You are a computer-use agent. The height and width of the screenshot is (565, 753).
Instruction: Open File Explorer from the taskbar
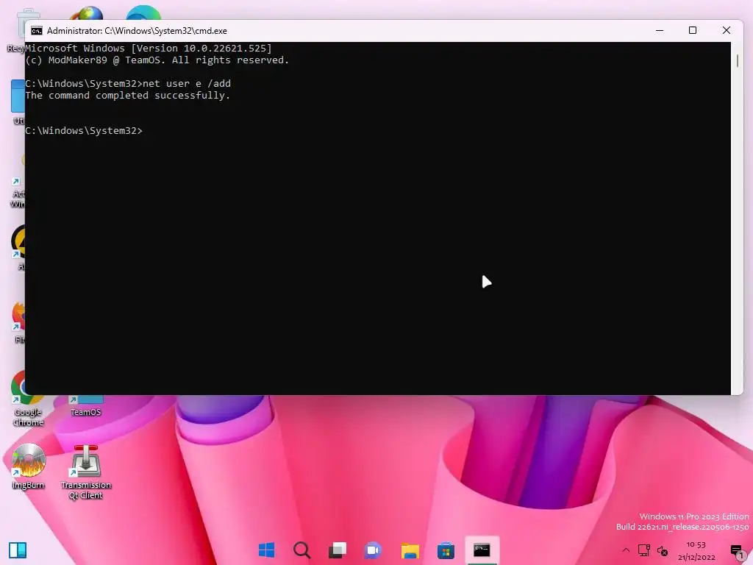(410, 550)
